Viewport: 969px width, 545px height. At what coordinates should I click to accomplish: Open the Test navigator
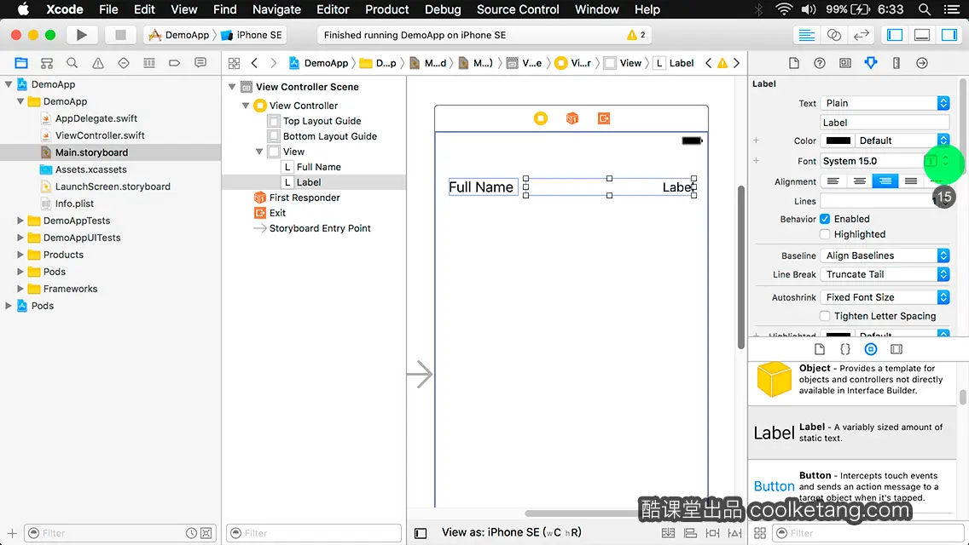coord(124,63)
